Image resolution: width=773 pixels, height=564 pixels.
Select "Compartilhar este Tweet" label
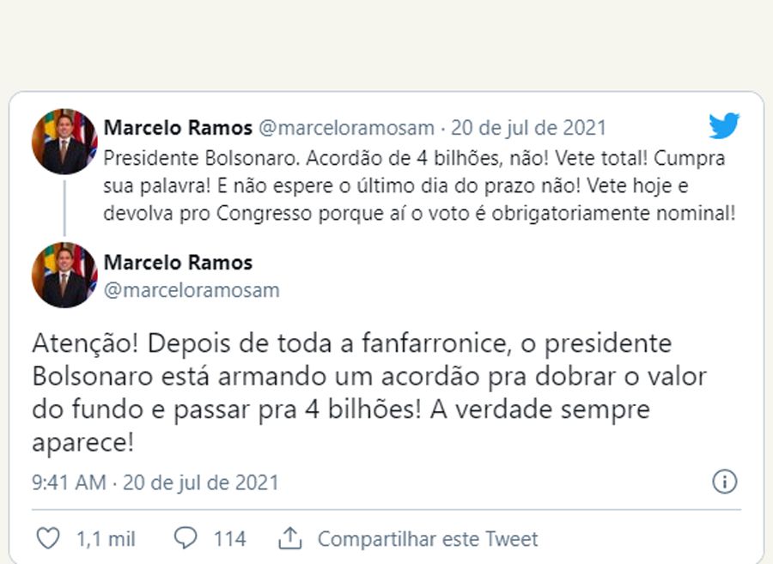pyautogui.click(x=427, y=539)
